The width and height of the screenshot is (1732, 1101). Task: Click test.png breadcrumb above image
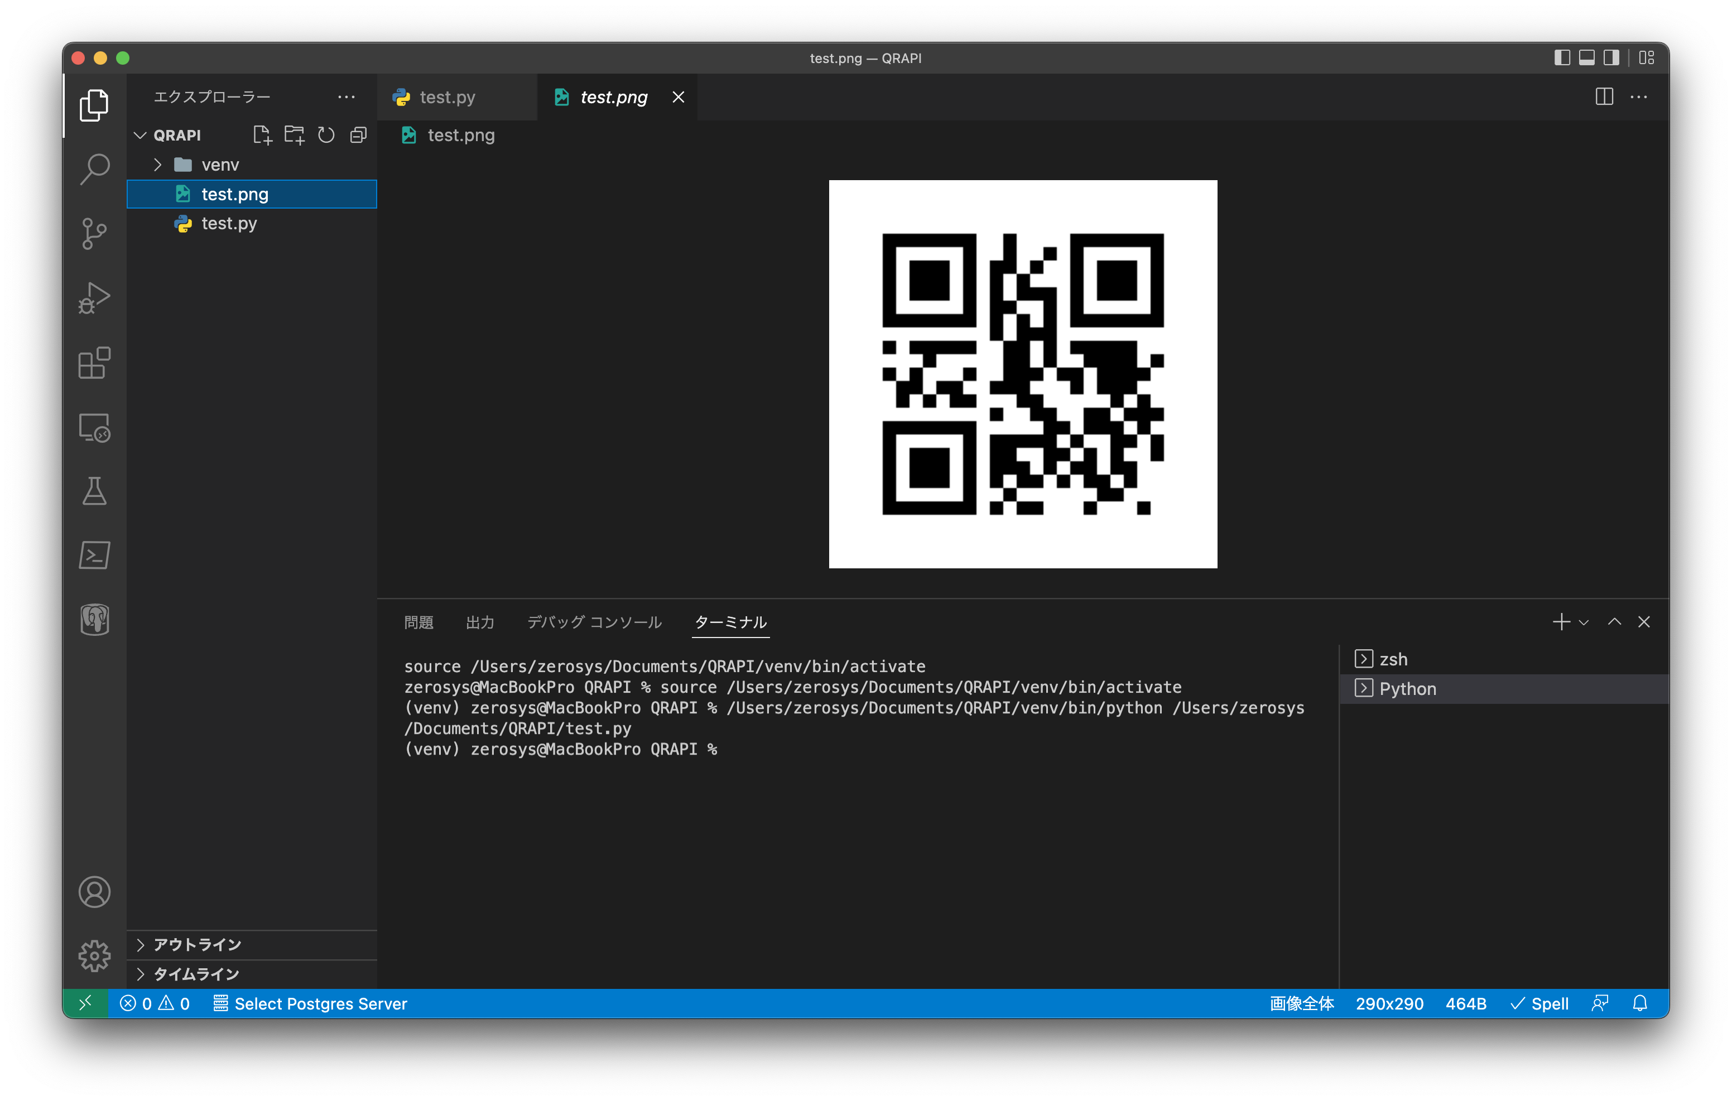coord(460,135)
